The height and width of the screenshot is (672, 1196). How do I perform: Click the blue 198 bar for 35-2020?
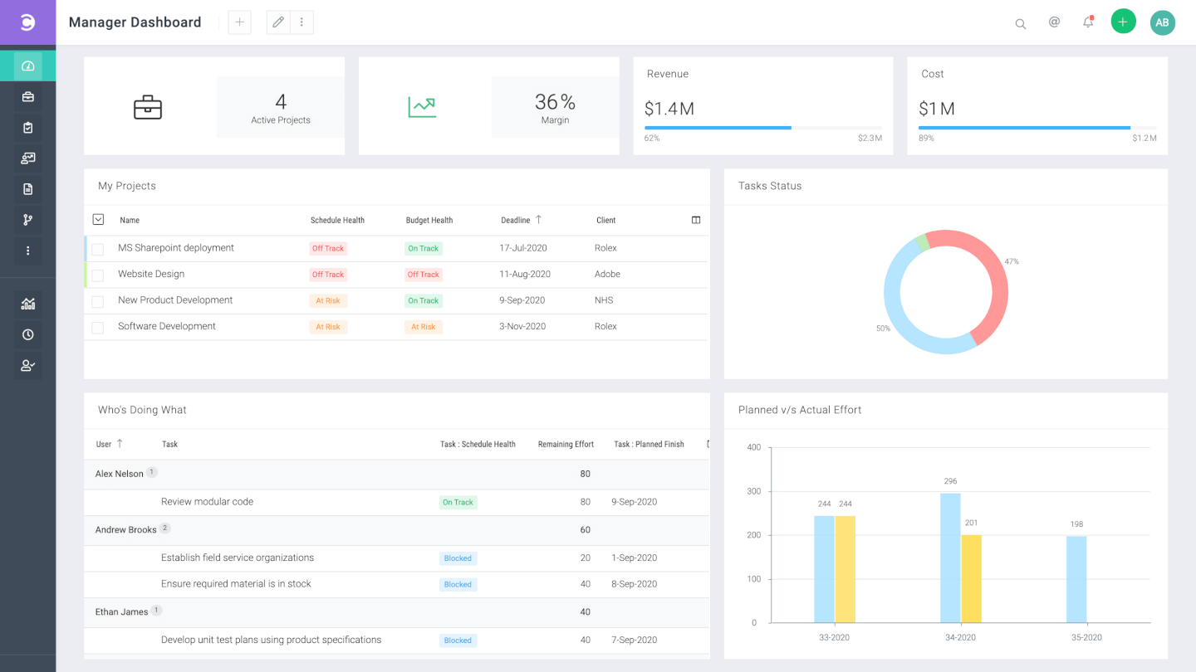[x=1076, y=579]
